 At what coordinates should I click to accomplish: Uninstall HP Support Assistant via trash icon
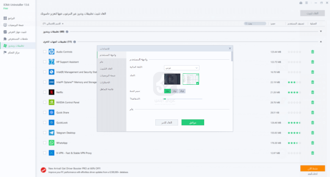(312, 62)
